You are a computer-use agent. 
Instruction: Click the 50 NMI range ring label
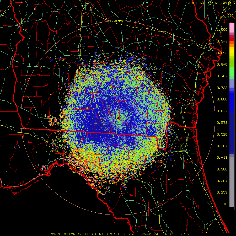[x=118, y=69]
